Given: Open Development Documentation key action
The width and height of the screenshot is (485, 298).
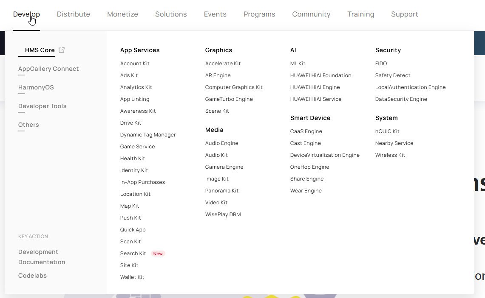Looking at the screenshot, I should 42,257.
